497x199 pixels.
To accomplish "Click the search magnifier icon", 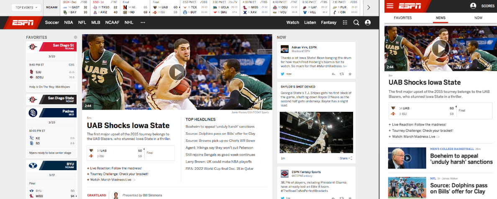I will (x=356, y=23).
